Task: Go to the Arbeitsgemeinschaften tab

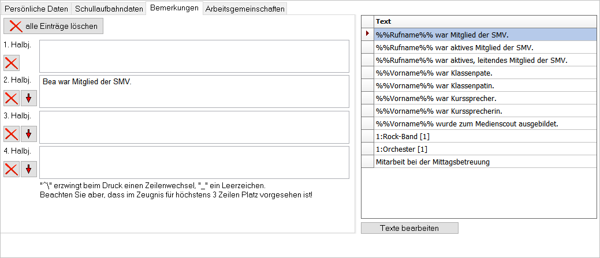Action: (245, 9)
